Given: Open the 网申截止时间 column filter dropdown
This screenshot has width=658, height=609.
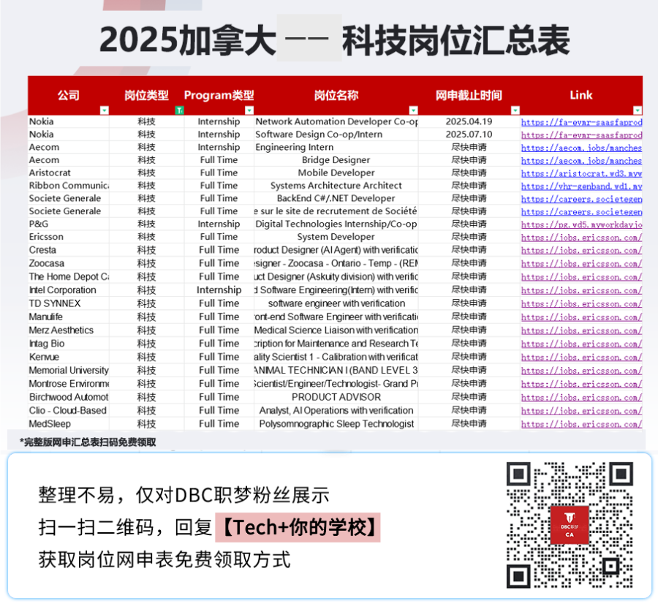Looking at the screenshot, I should point(515,110).
